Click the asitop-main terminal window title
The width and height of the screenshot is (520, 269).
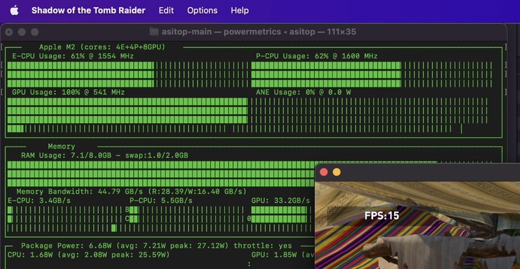[259, 32]
